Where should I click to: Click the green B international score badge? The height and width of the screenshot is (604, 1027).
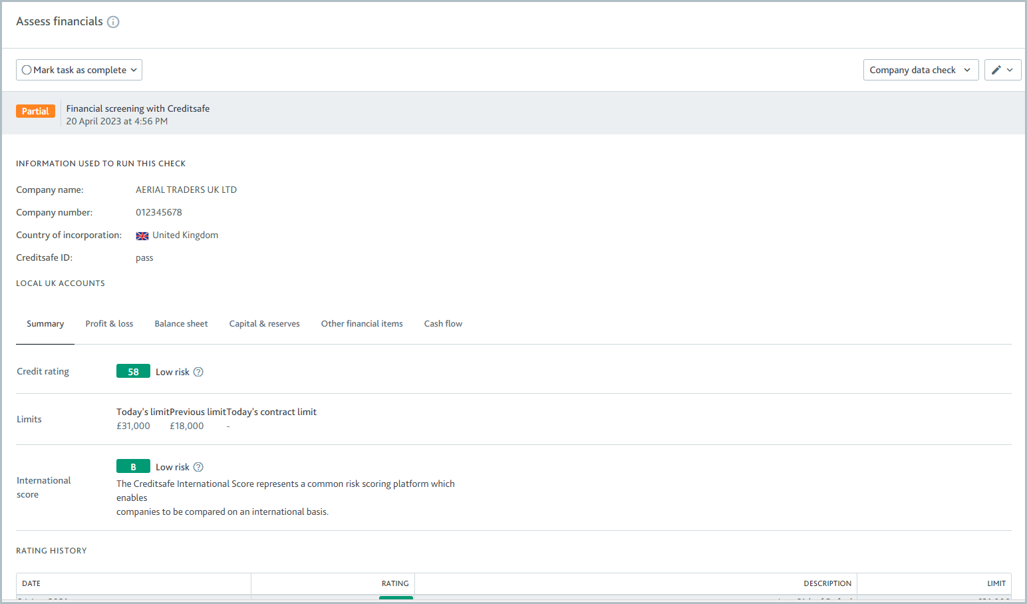pos(133,466)
